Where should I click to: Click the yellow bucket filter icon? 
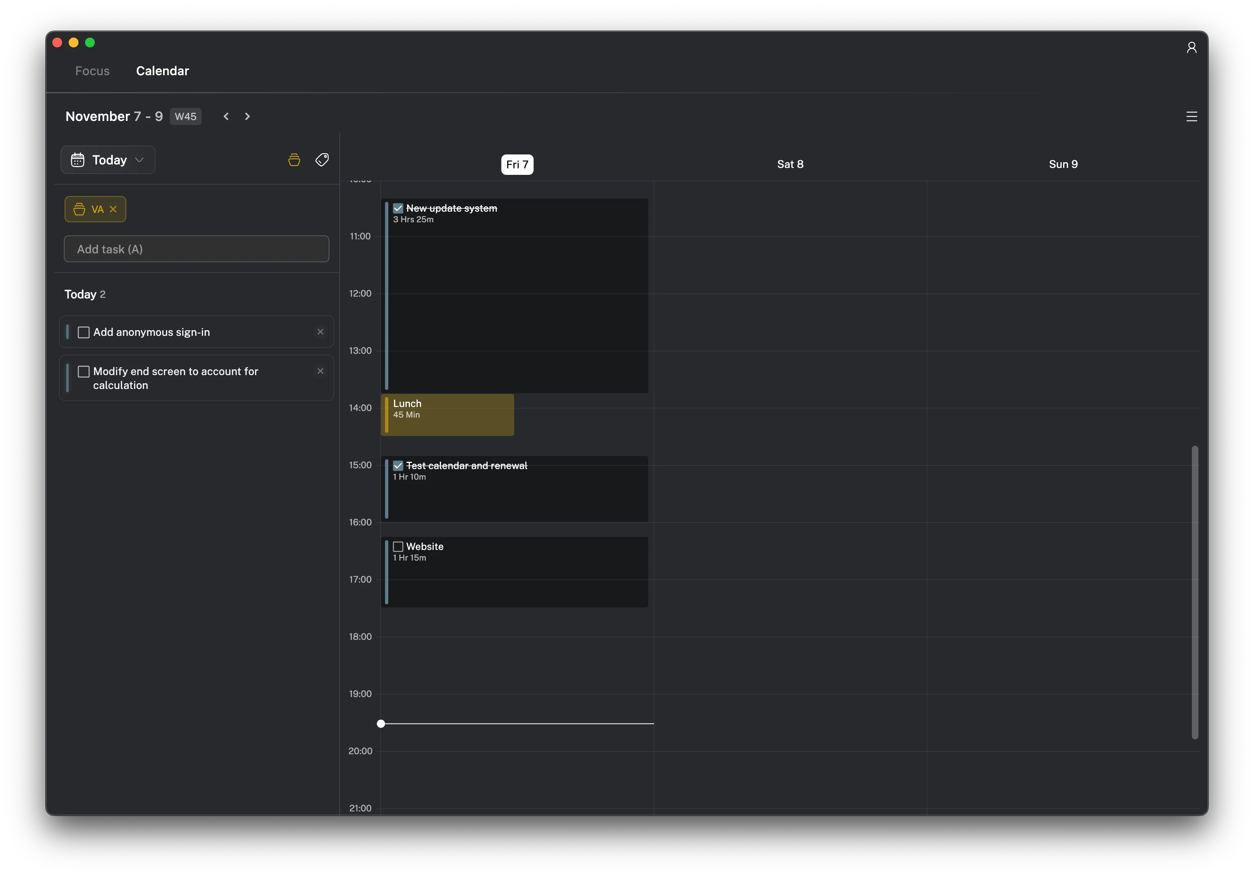294,160
